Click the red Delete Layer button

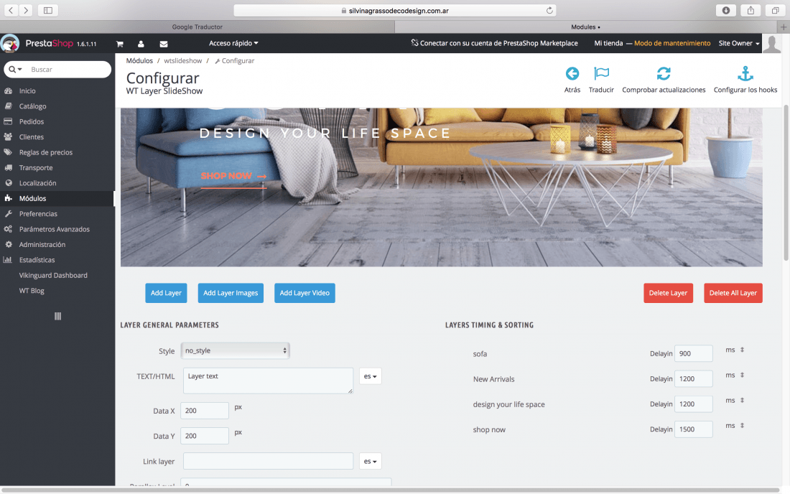point(668,293)
